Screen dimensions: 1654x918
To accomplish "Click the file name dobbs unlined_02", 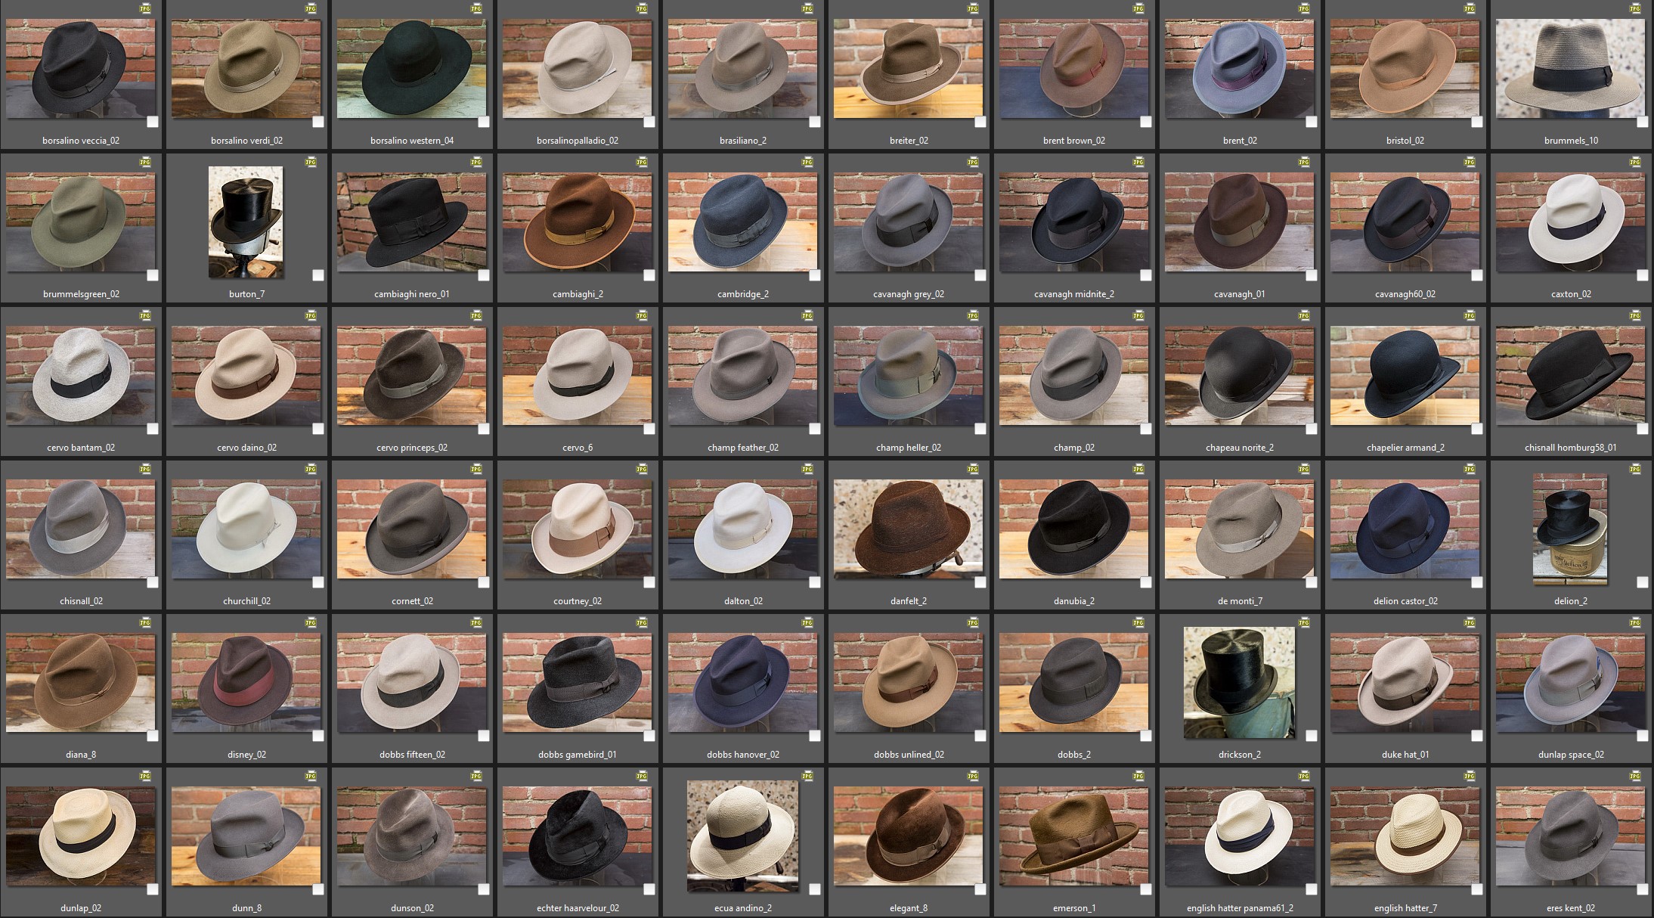I will coord(909,755).
